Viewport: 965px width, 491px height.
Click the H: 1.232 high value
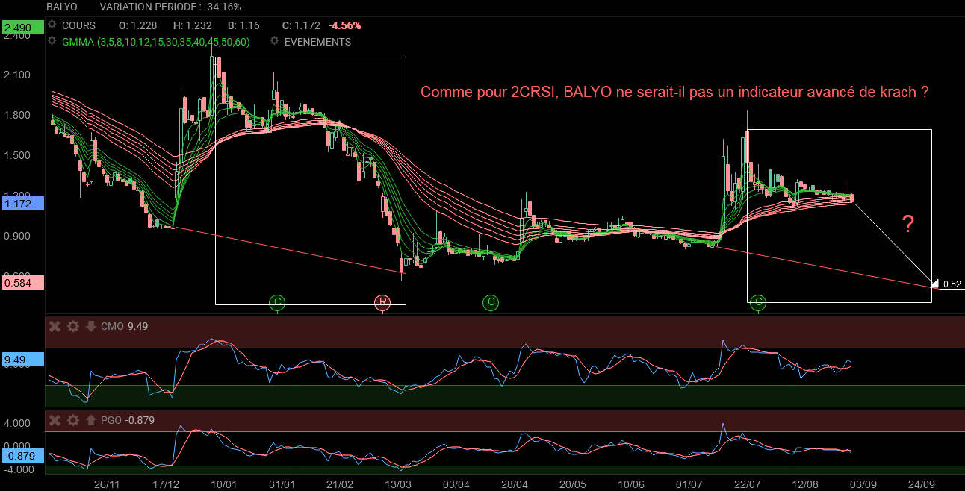click(x=194, y=25)
